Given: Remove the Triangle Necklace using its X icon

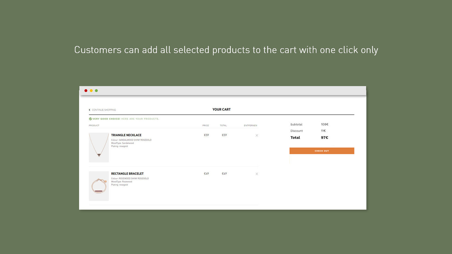Looking at the screenshot, I should tap(256, 135).
